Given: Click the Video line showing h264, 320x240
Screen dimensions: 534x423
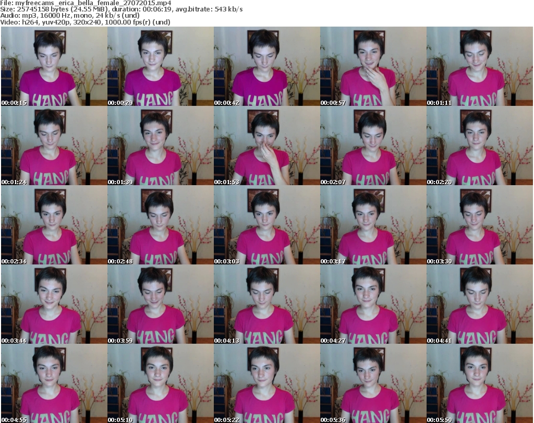Looking at the screenshot, I should pyautogui.click(x=85, y=22).
